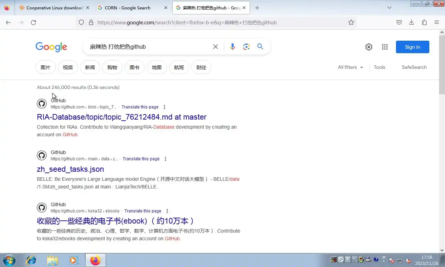The image size is (445, 267).
Task: Open more options for ebooks result
Action: point(167,211)
